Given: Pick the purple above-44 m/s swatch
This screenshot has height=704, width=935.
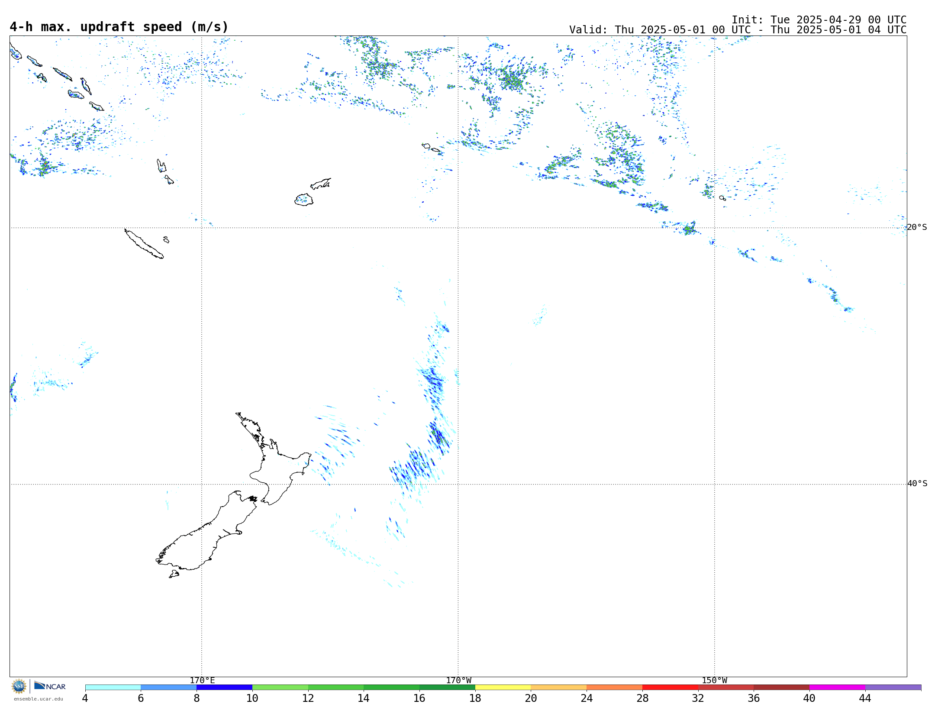Looking at the screenshot, I should tap(893, 688).
